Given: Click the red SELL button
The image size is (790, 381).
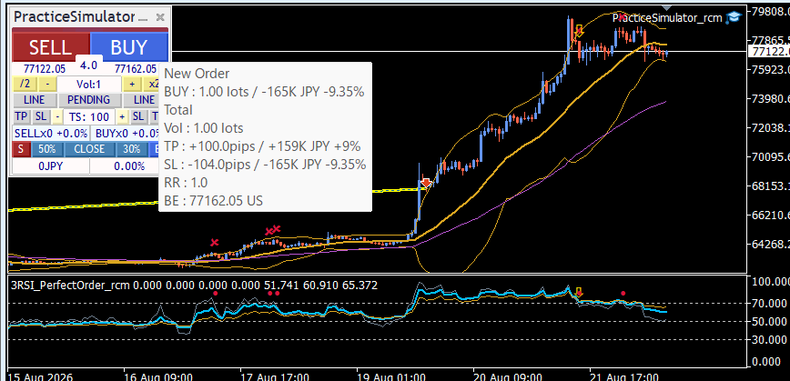Looking at the screenshot, I should tap(50, 46).
